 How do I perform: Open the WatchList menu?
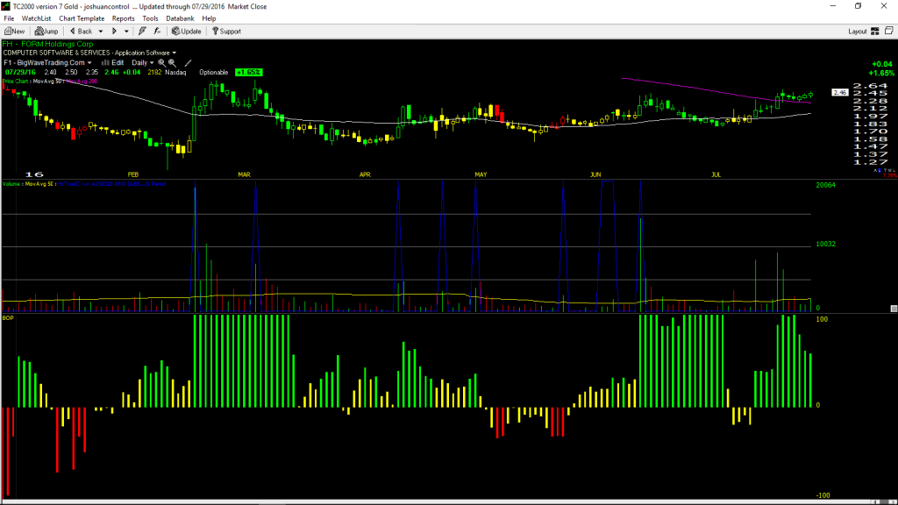36,18
